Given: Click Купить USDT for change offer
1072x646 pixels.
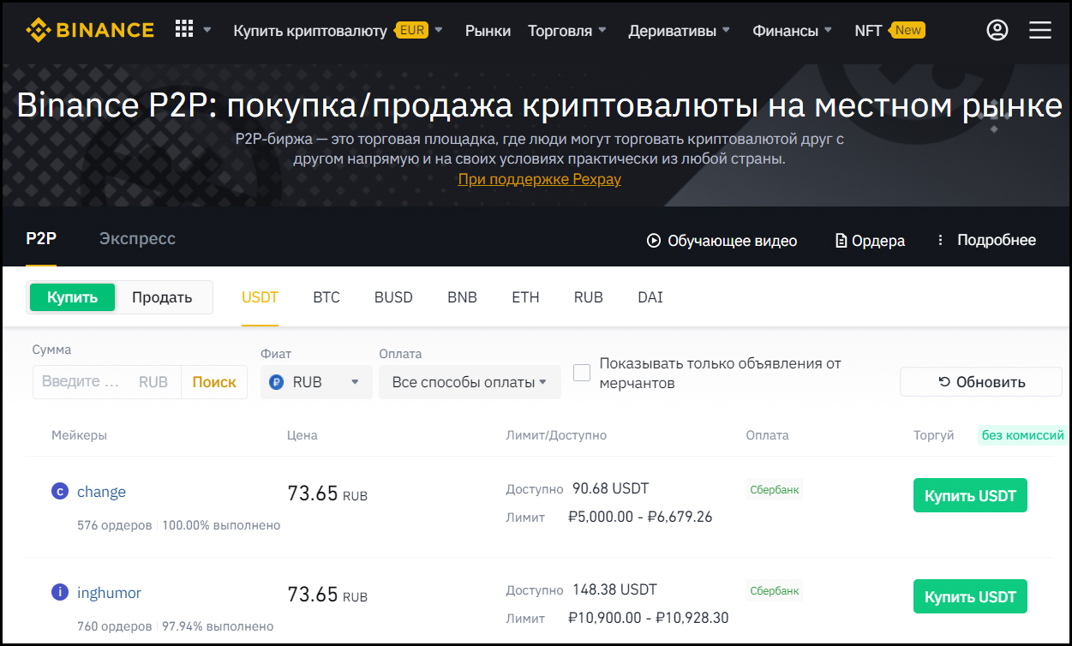Looking at the screenshot, I should tap(970, 496).
